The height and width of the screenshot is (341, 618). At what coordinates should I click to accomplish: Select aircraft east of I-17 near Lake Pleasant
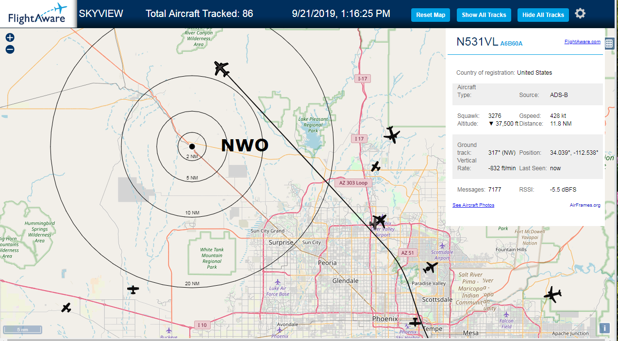[x=392, y=135]
